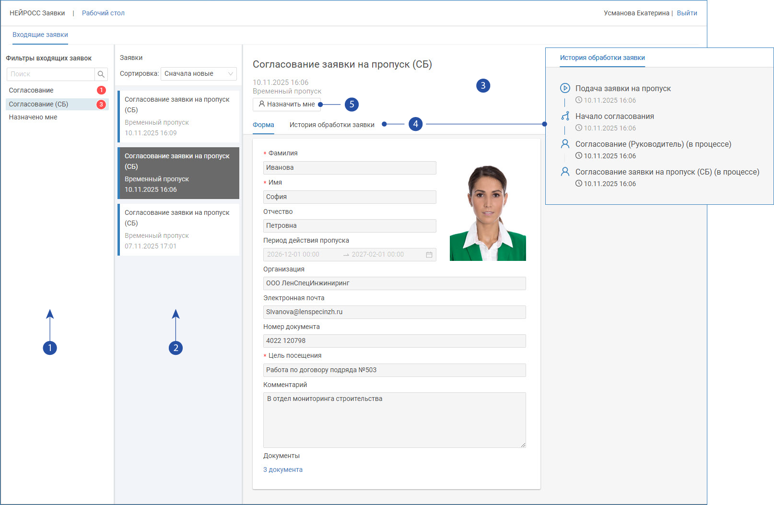This screenshot has height=505, width=774.
Task: Open the 3 документа link
Action: [x=283, y=470]
